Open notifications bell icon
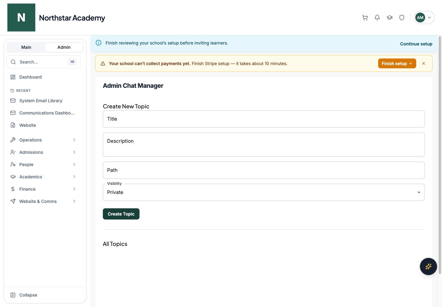This screenshot has width=442, height=307. [377, 17]
